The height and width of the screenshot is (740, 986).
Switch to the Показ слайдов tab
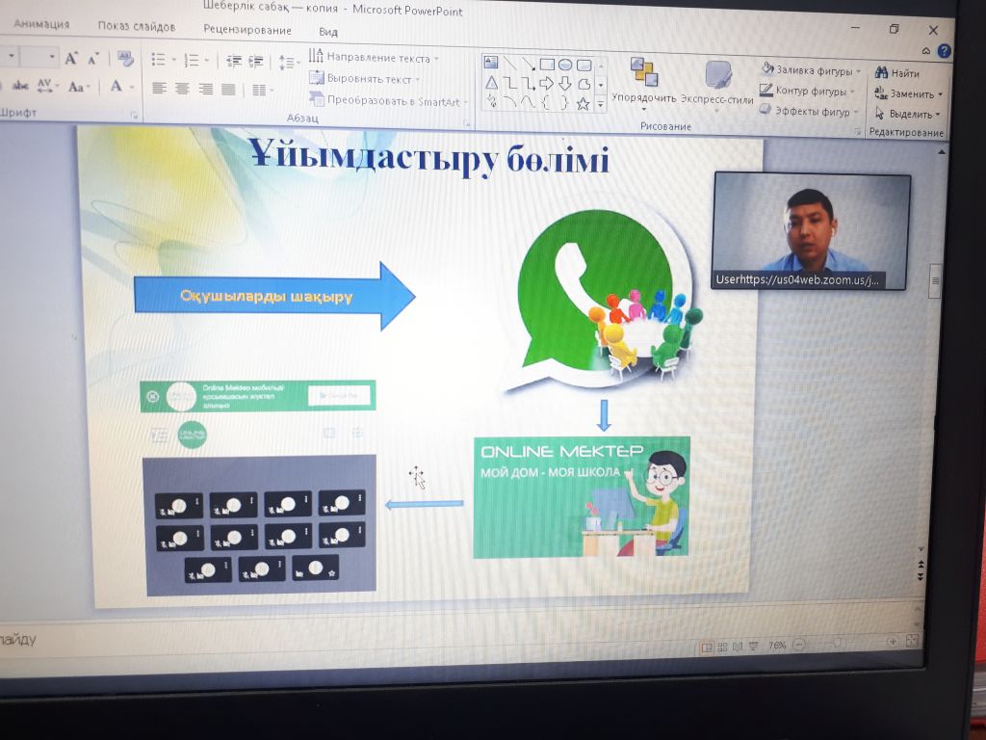point(137,26)
